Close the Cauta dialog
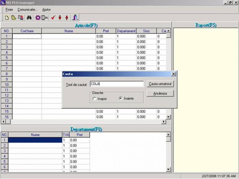The image size is (239, 179). tap(173, 74)
